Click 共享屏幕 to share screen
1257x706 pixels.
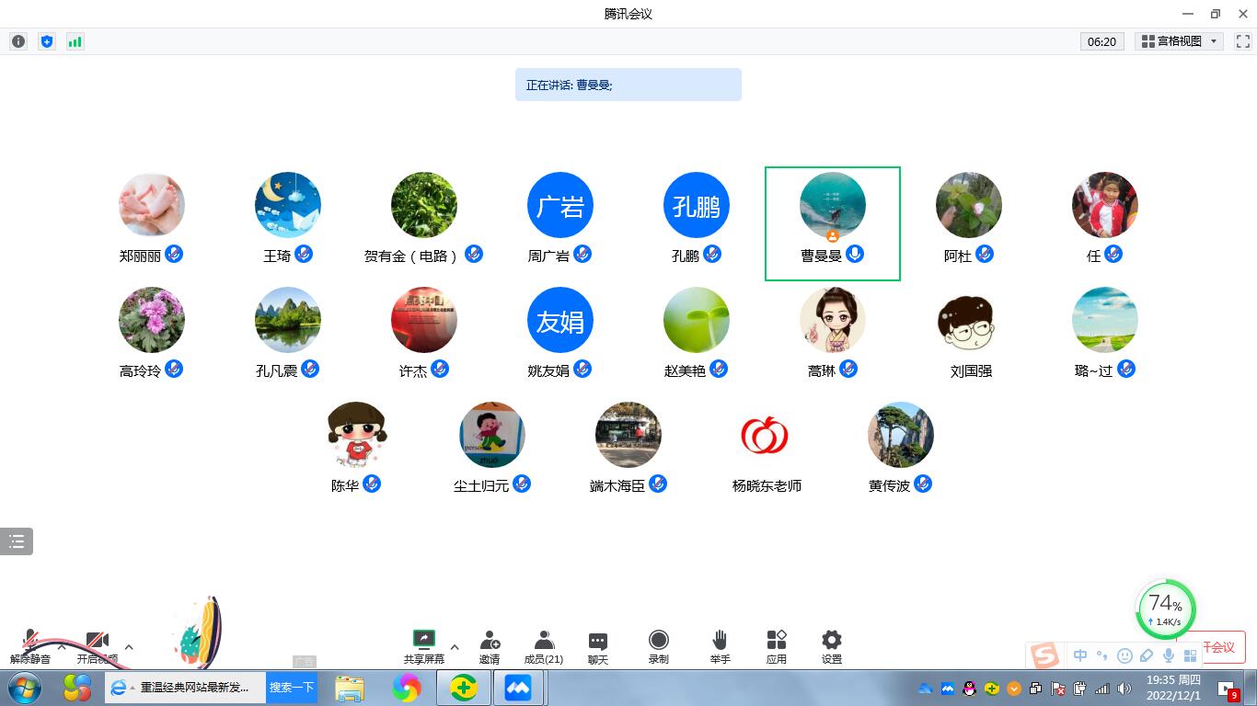pyautogui.click(x=423, y=646)
